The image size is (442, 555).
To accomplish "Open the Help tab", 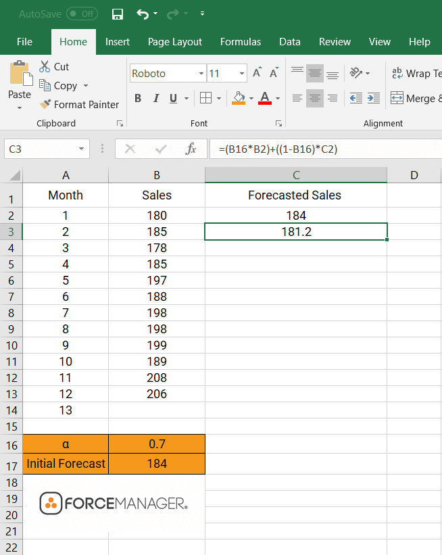I will [419, 42].
